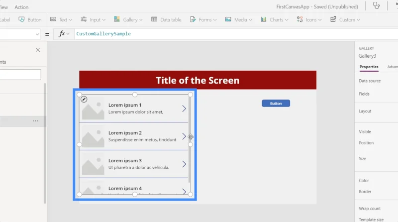398x222 pixels.
Task: Click the arrow icon for Lorem ipsum 1
Action: point(184,109)
